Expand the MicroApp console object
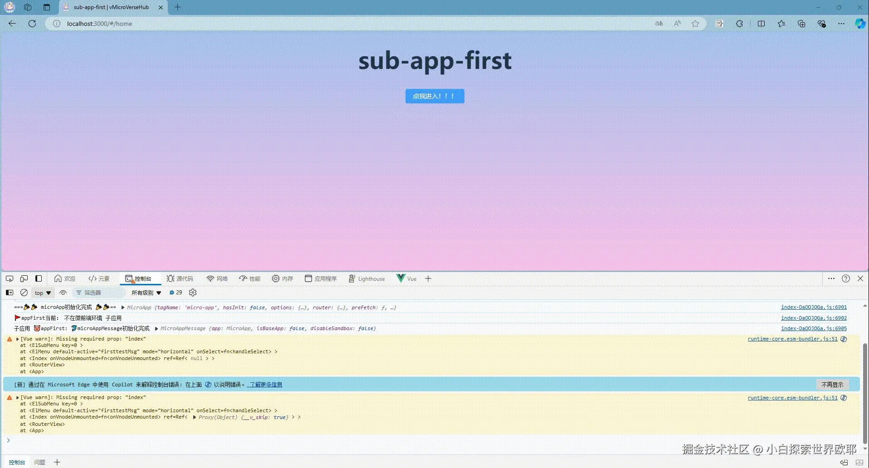The width and height of the screenshot is (869, 468). click(x=122, y=307)
